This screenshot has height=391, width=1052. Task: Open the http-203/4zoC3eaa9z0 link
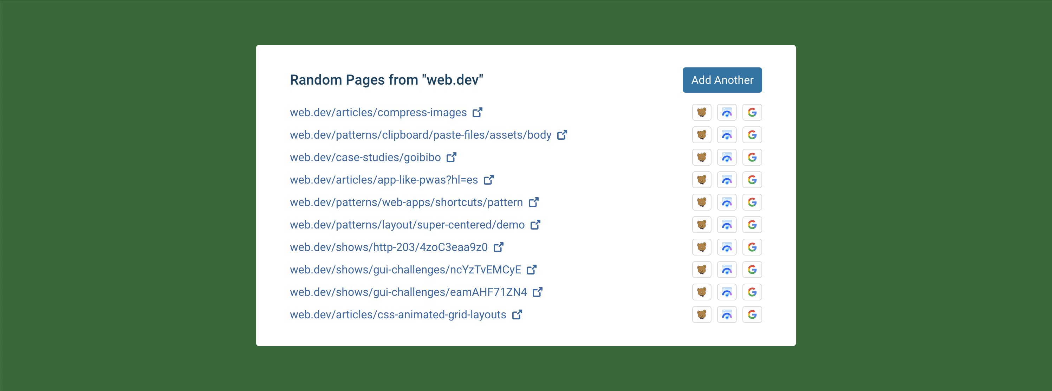point(397,247)
